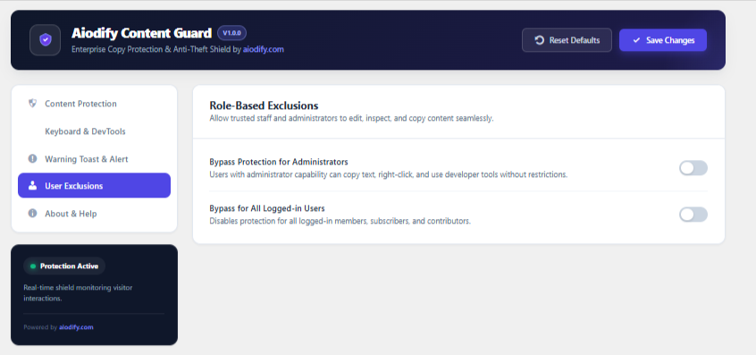Screen dimensions: 756x355
Task: Click the About & Help info icon
Action: (32, 213)
